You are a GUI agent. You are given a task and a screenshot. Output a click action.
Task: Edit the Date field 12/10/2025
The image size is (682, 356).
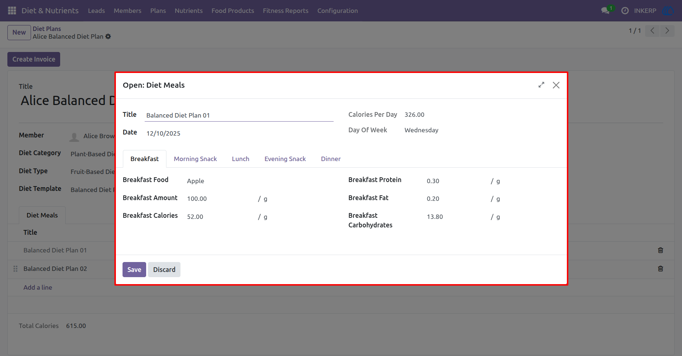point(239,133)
